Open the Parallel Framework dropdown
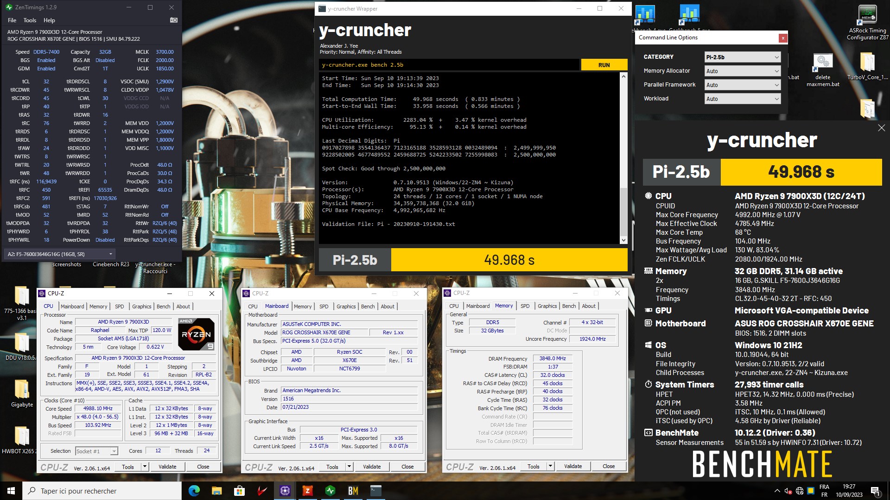 tap(743, 85)
